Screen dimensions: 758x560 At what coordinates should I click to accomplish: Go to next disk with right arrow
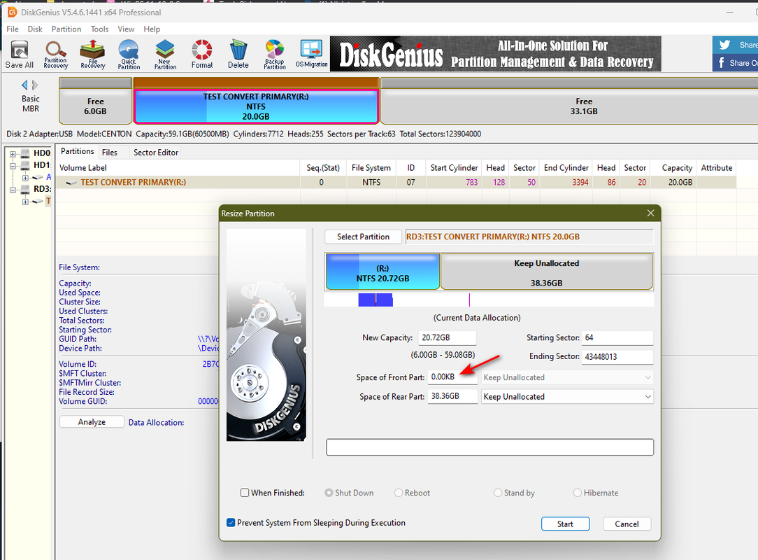[x=35, y=85]
